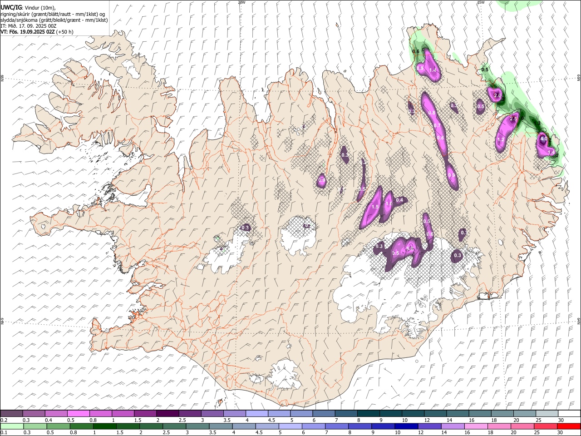Click lower legend bright red swatch after 30
Viewport: 581px width, 436px height.
[x=569, y=426]
